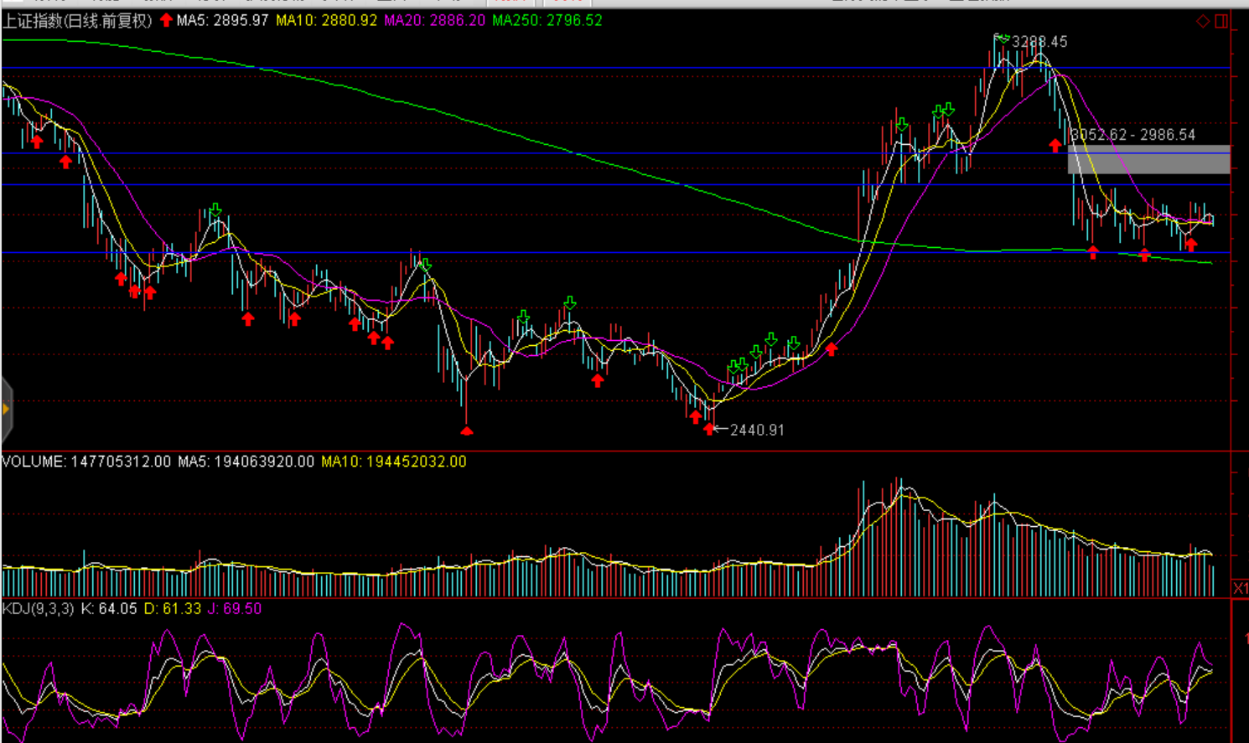Image resolution: width=1249 pixels, height=743 pixels.
Task: Click the red diamond icon at chart top-right
Action: coord(1203,21)
